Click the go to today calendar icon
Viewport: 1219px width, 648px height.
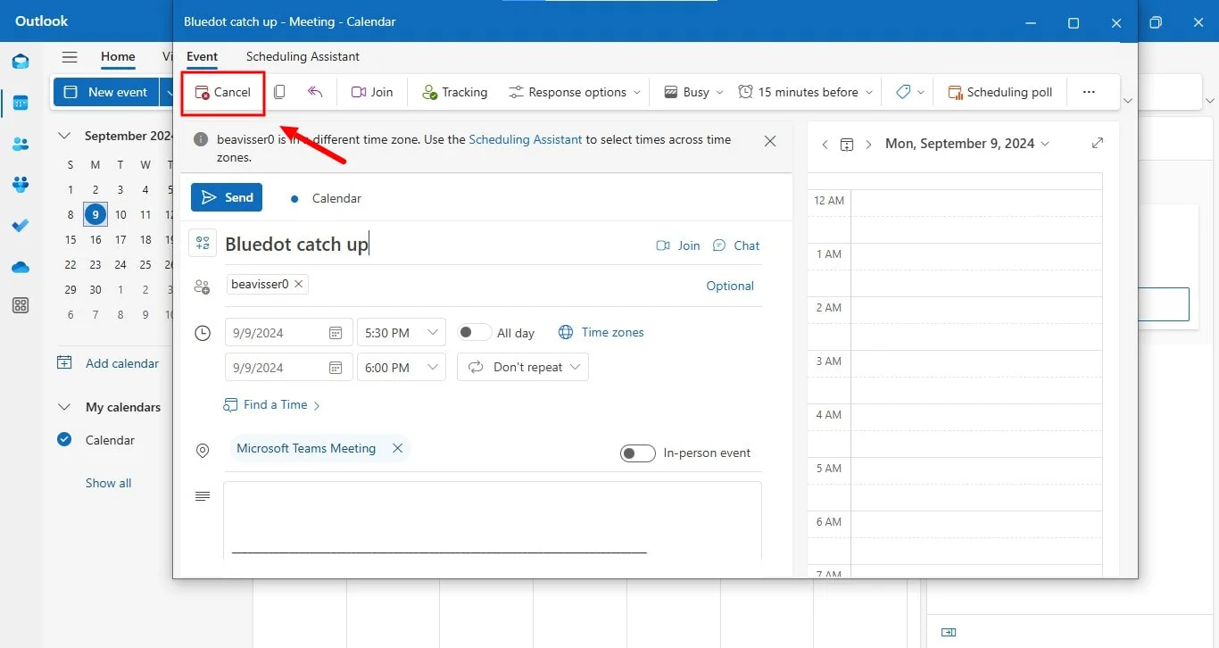[x=847, y=144]
